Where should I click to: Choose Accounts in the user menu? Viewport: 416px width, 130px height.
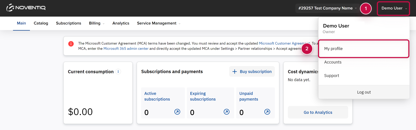tap(333, 62)
